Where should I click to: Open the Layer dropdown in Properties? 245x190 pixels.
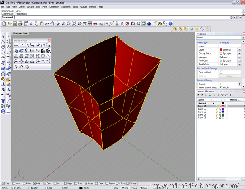(239, 50)
